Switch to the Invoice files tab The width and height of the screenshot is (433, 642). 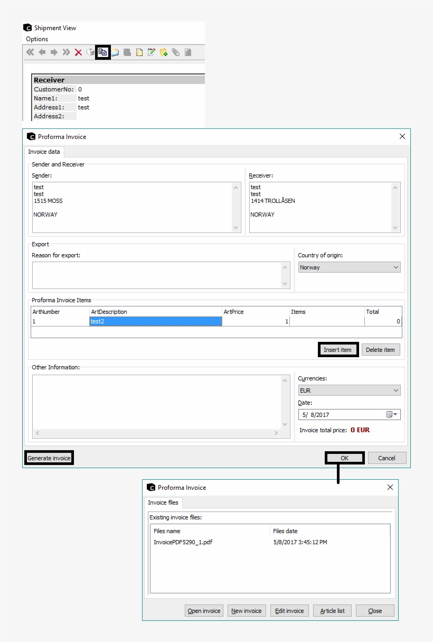(x=163, y=503)
